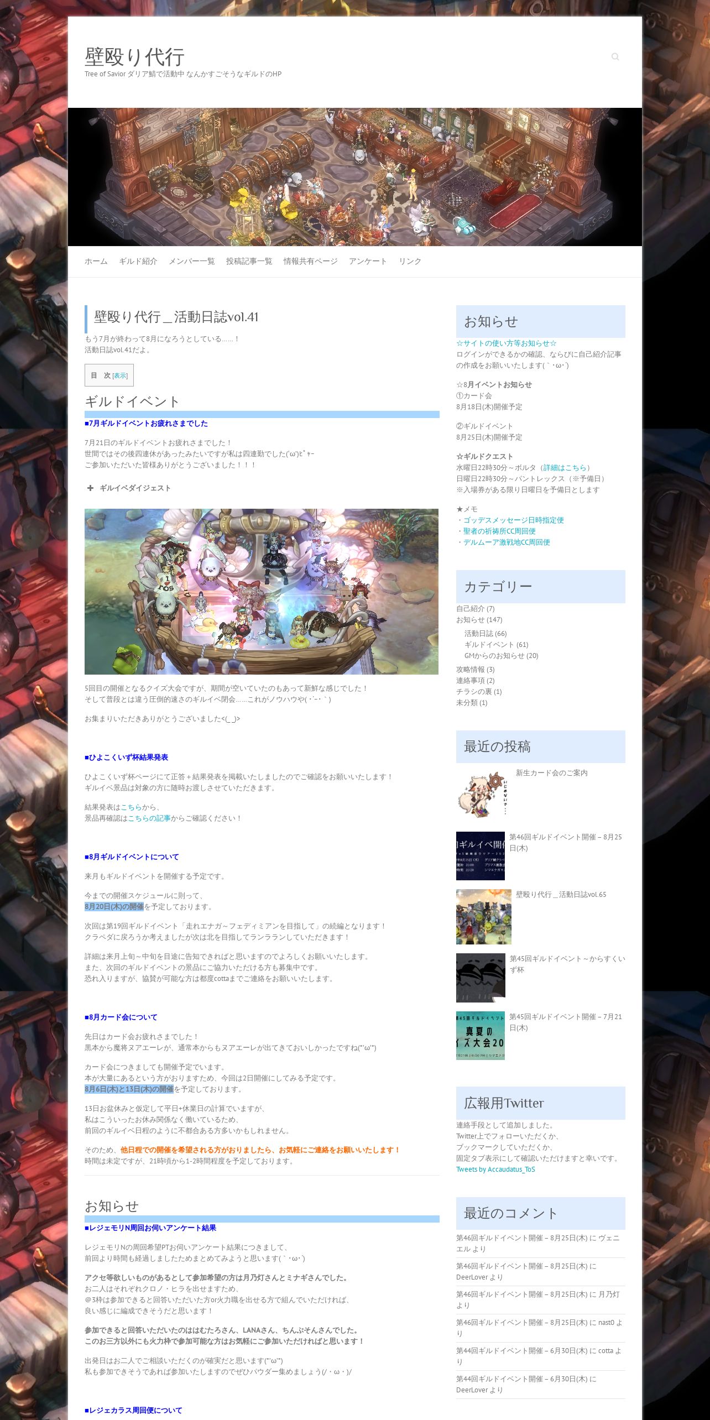Click the 真夏のクイズ大会 thumbnail
This screenshot has width=710, height=1420.
coord(481,1036)
